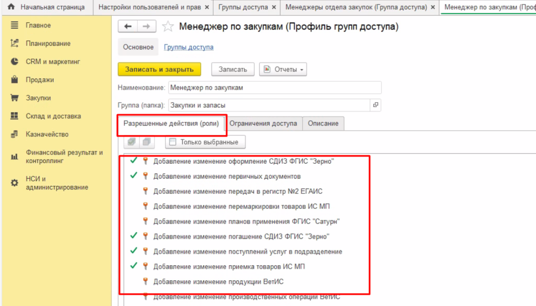Click into the Наименование input field
Screen dimensions: 536x306
[274, 88]
